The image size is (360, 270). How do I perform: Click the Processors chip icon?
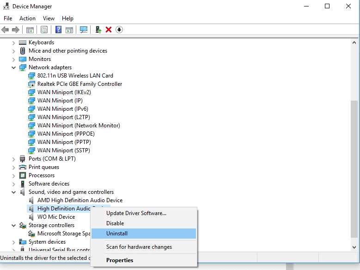tap(23, 175)
